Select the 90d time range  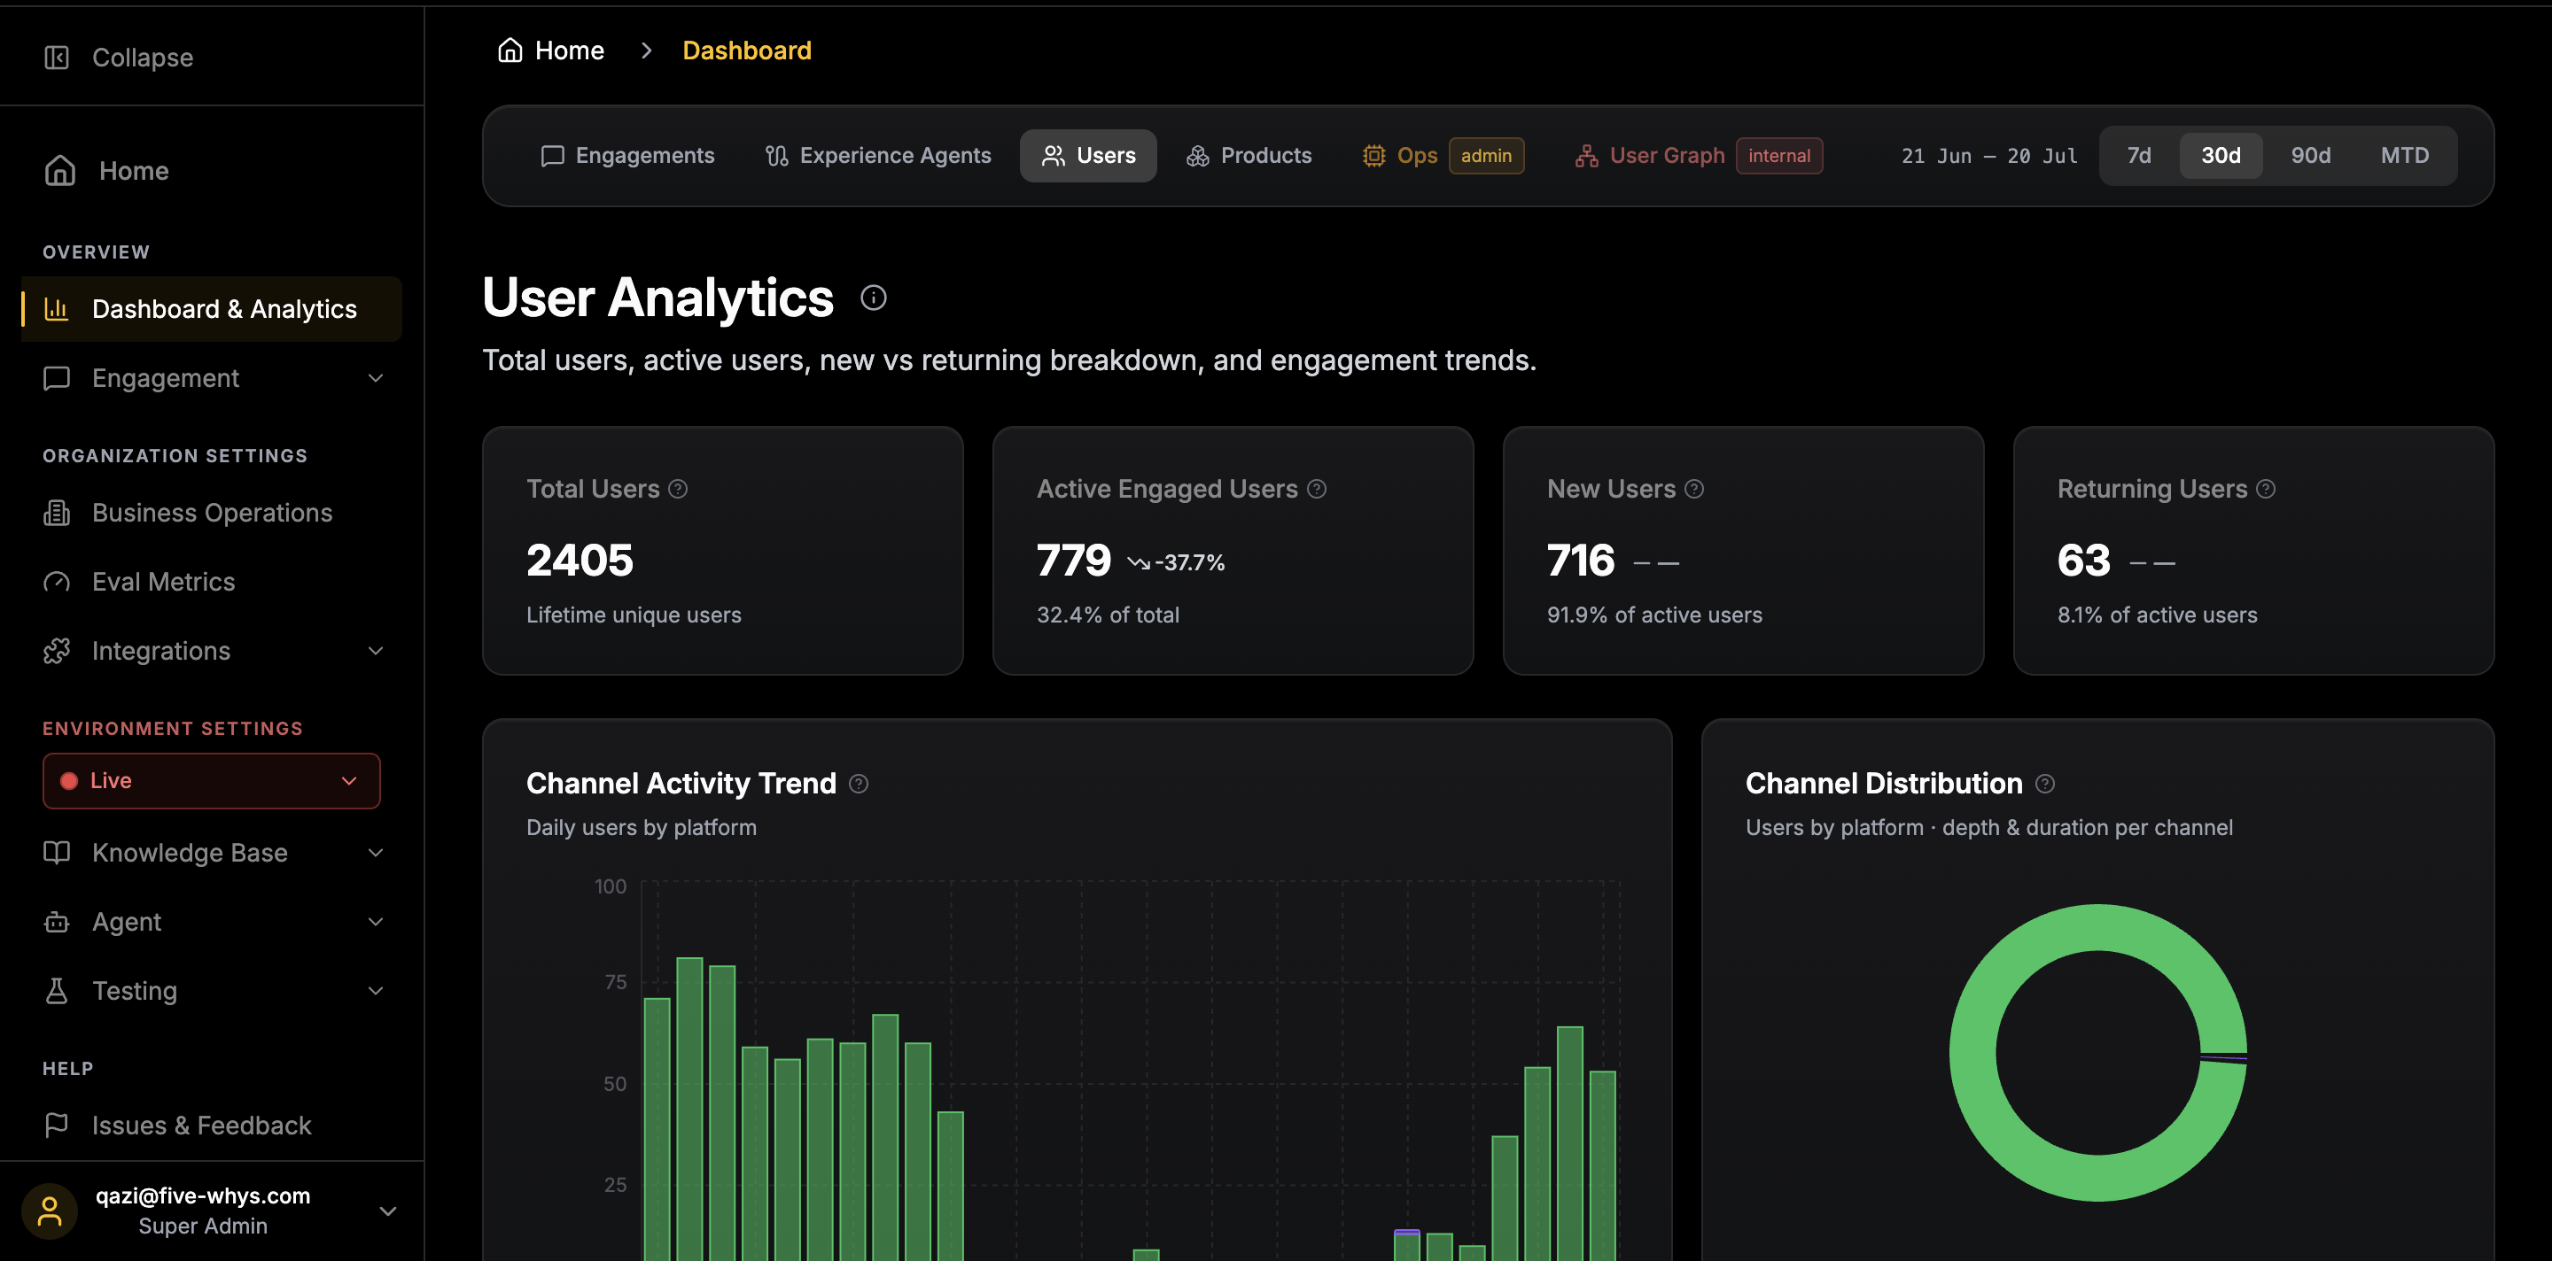point(2310,155)
